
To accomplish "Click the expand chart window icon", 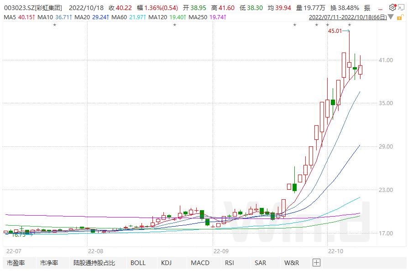I will (x=401, y=8).
